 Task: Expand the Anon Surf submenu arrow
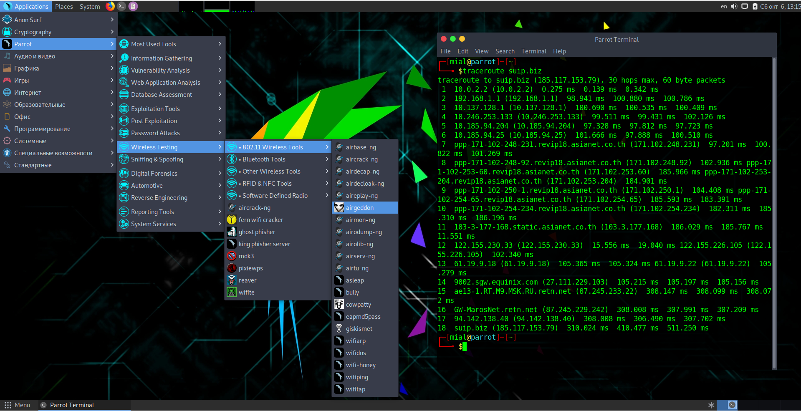coord(112,20)
